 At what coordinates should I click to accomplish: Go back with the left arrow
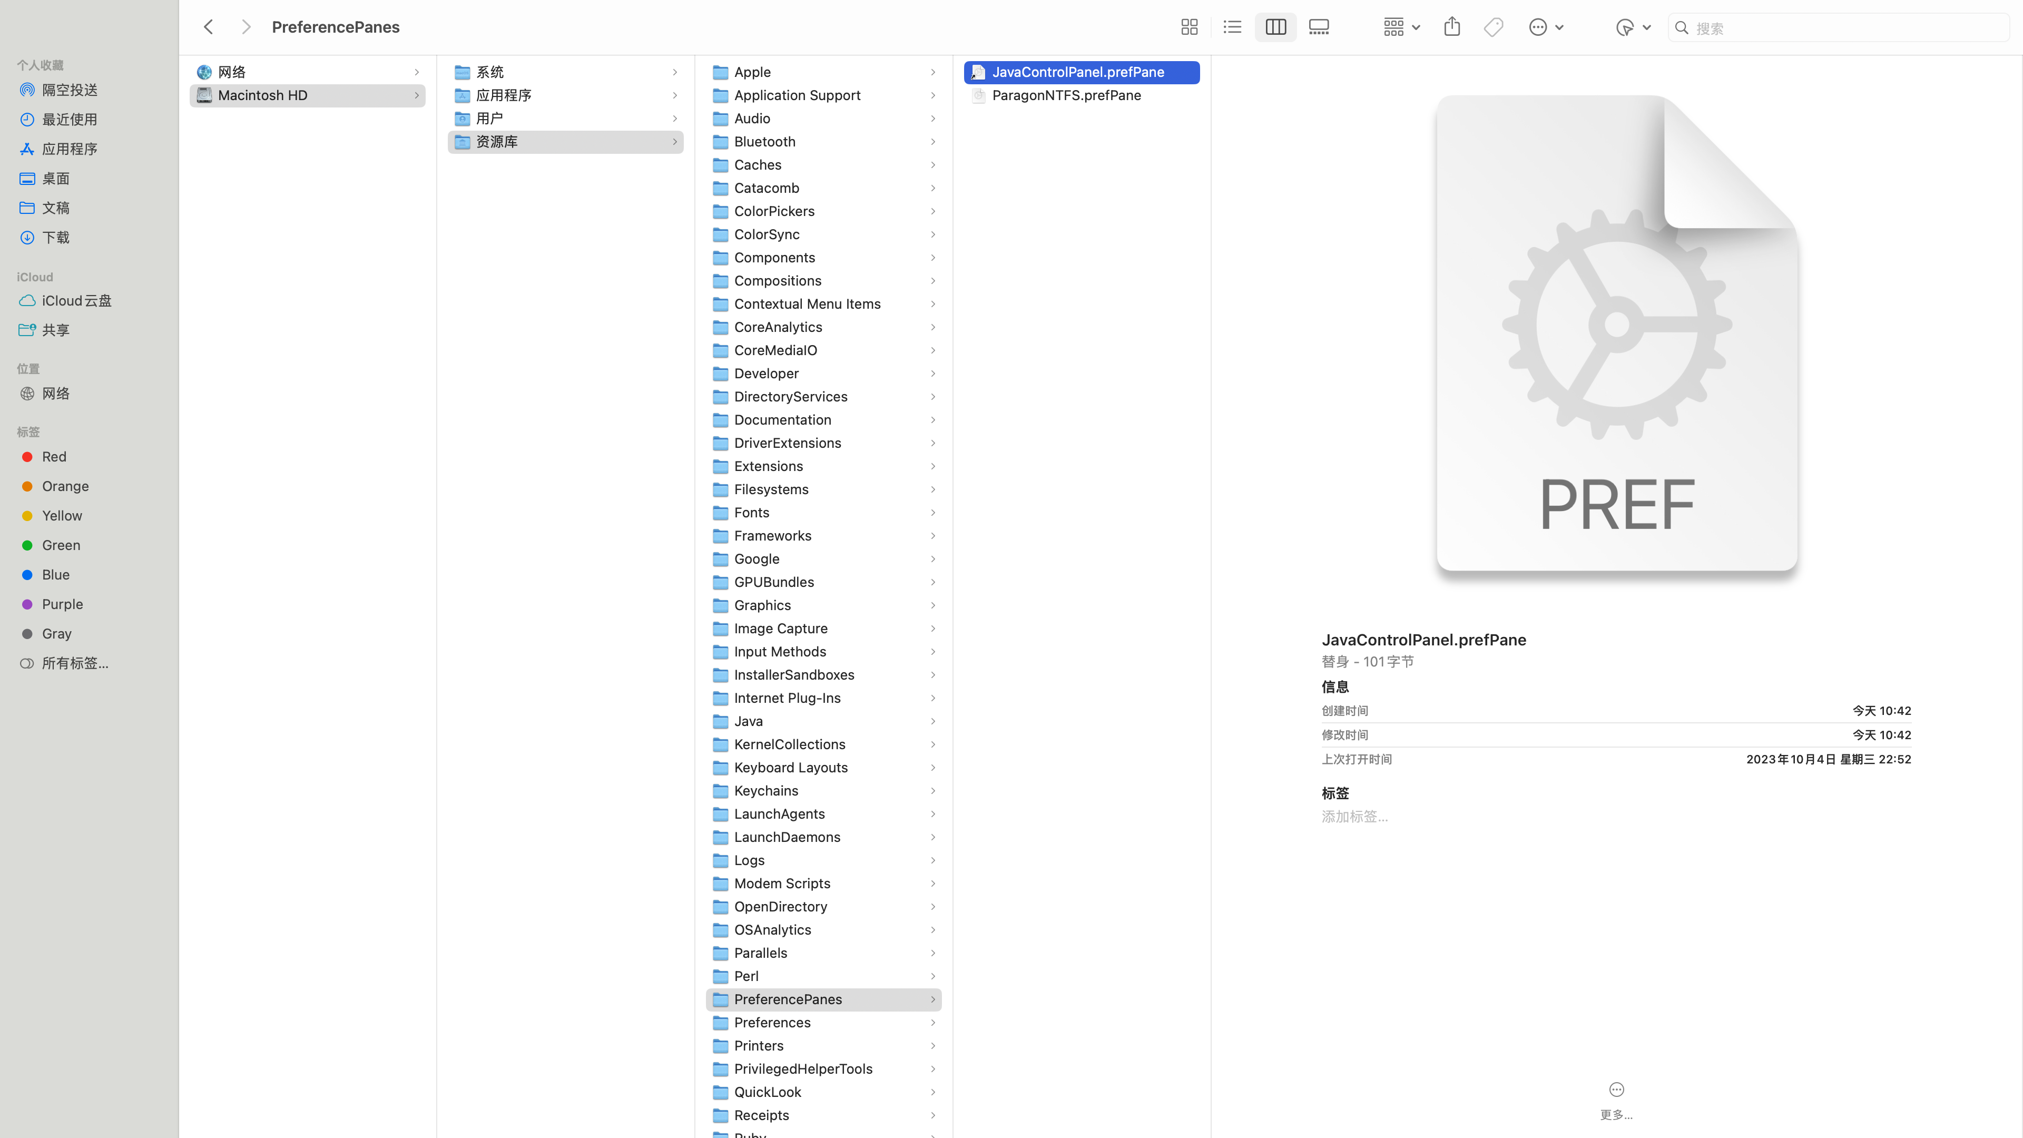[x=208, y=27]
